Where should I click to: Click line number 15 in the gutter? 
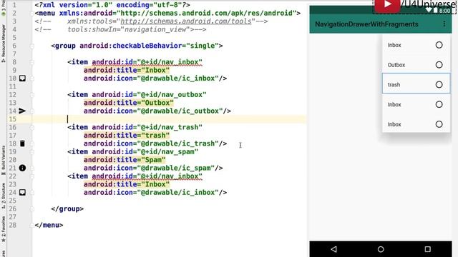coord(13,119)
